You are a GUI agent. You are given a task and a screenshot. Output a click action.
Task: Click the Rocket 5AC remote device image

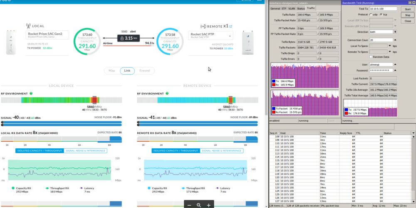[x=248, y=43]
